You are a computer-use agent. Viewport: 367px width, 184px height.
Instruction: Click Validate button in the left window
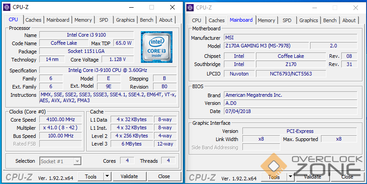click(129, 176)
